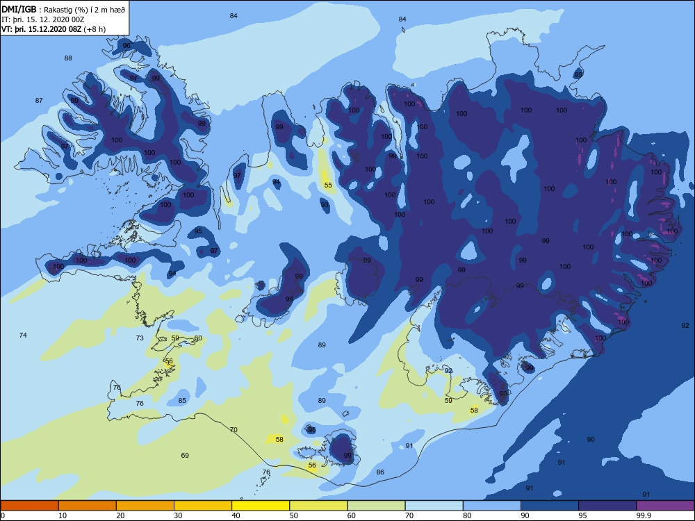Click the '20' legend tick label

120,515
